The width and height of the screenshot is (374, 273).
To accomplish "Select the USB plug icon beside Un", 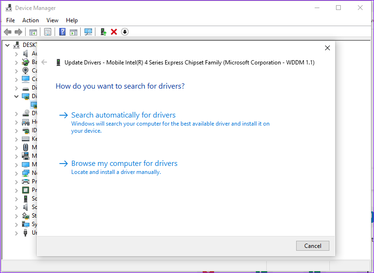I will click(26, 233).
